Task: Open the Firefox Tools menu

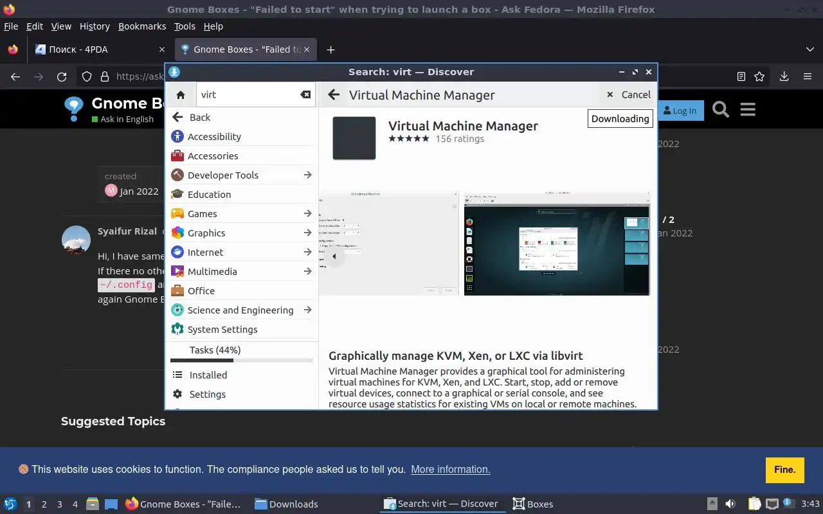Action: click(x=185, y=26)
